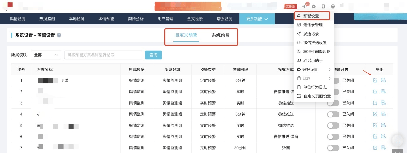
Task: Open the 所属模块 dropdown showing 全部
Action: (x=46, y=55)
